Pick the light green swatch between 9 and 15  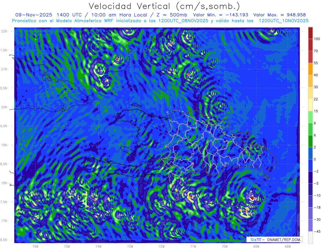point(311,117)
